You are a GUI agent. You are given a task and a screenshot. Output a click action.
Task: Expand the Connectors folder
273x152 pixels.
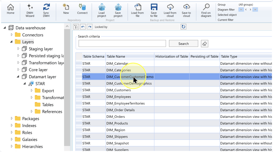point(12,35)
